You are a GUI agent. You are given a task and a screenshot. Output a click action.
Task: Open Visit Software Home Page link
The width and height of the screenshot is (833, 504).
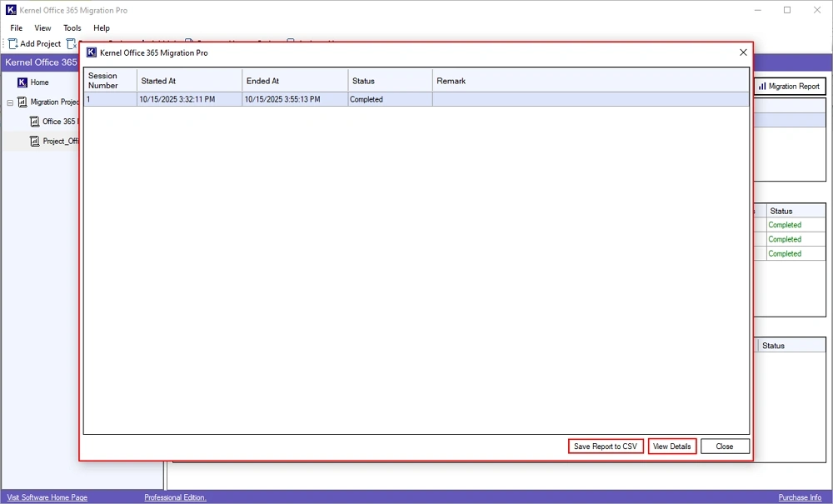click(47, 497)
